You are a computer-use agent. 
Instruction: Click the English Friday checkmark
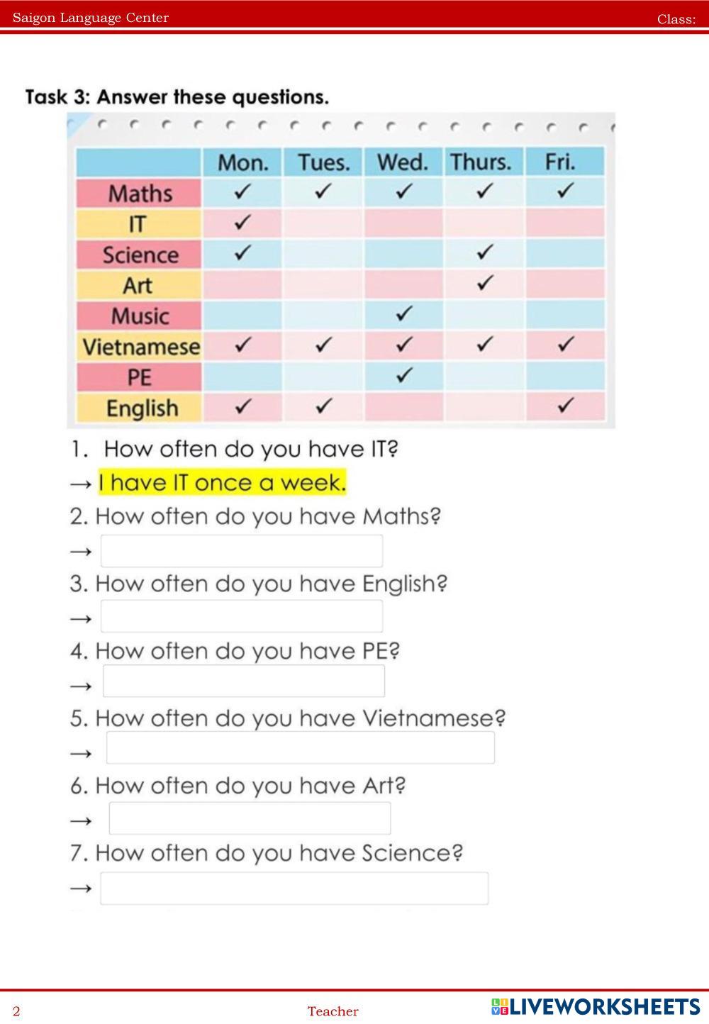coord(565,406)
